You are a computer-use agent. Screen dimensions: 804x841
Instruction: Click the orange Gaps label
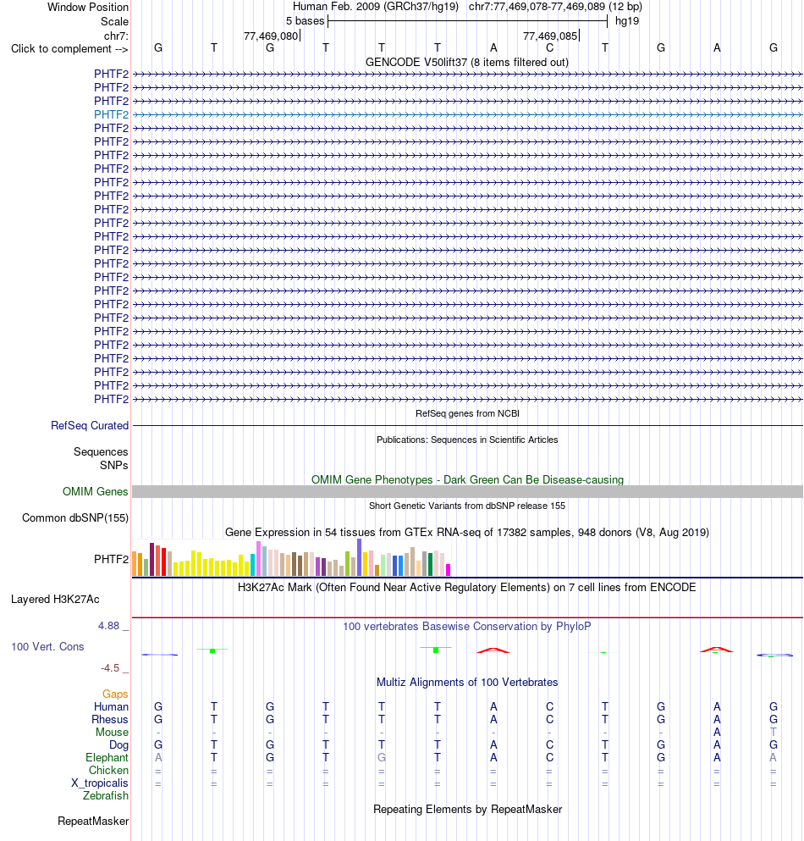(115, 694)
